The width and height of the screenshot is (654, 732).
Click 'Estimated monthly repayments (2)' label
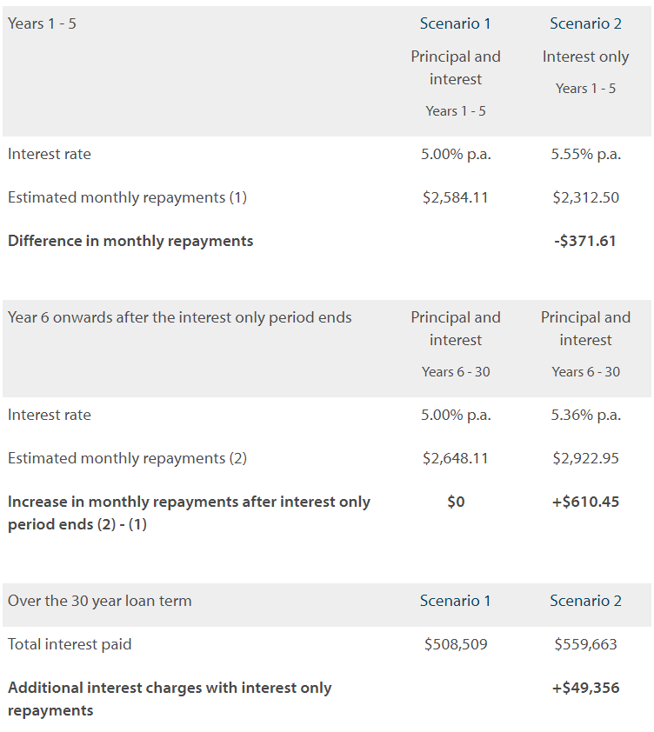coord(127,458)
